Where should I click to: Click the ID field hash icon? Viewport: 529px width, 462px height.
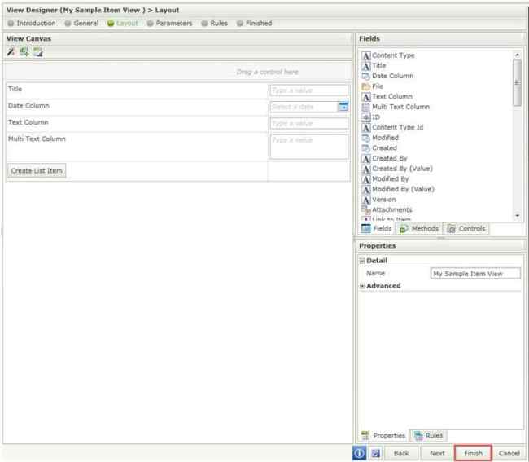(x=366, y=117)
